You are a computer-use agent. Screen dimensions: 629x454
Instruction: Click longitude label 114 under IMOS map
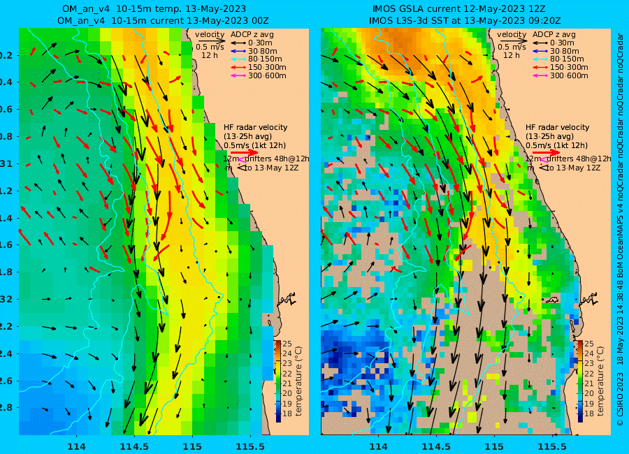pos(378,446)
